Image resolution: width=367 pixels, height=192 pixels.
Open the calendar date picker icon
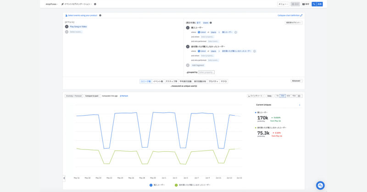coord(300,96)
